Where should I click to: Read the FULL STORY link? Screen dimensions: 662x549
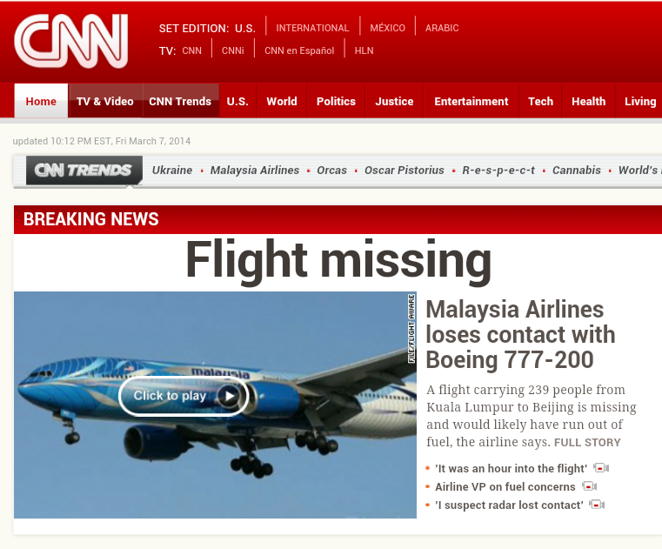pyautogui.click(x=587, y=443)
